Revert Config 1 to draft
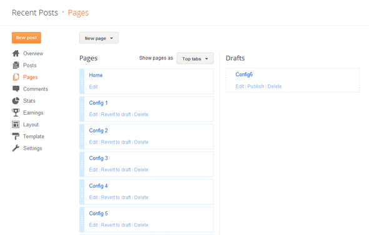Viewport: 369px width, 235px height. (x=116, y=114)
